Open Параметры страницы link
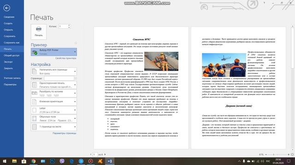 point(65,133)
